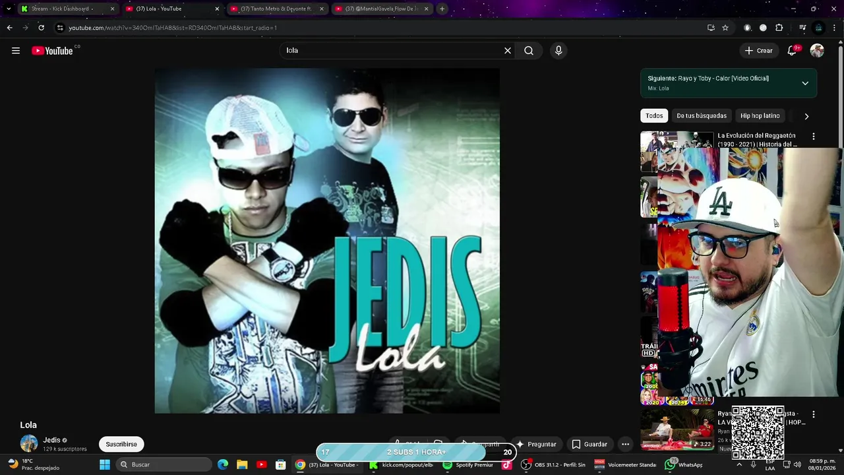Open the tab search dropdown arrow

pyautogui.click(x=8, y=9)
